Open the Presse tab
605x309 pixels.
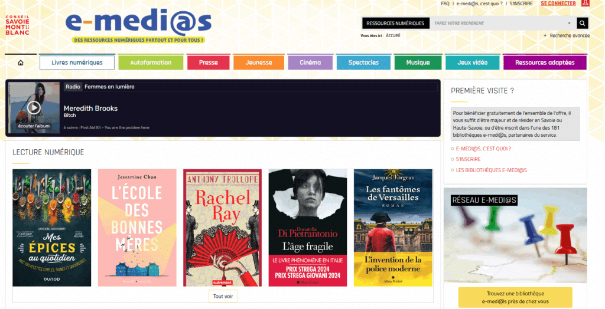click(209, 63)
